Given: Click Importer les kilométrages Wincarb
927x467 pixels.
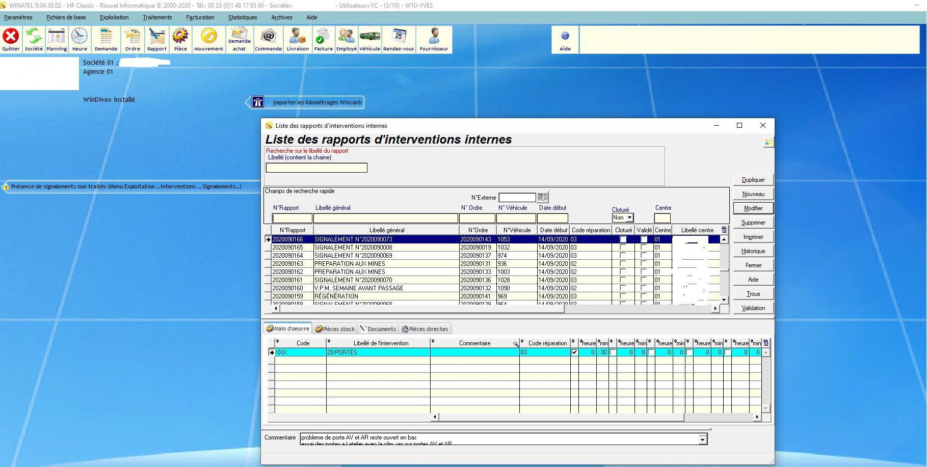Looking at the screenshot, I should (x=317, y=102).
